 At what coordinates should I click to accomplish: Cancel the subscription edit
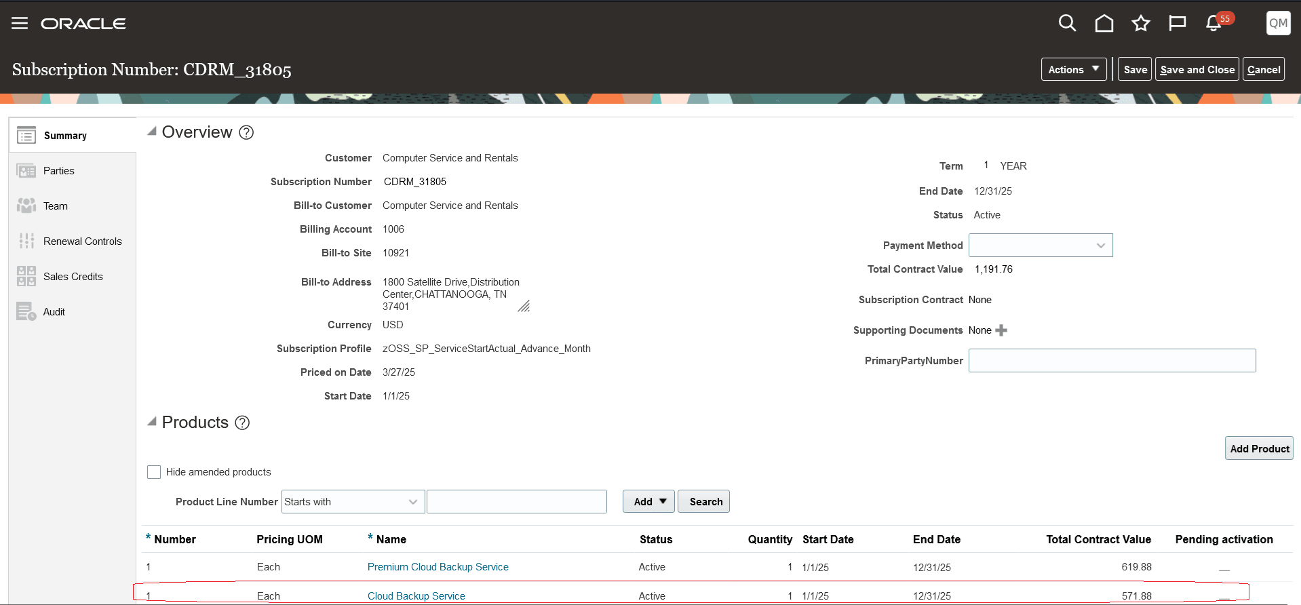1264,69
